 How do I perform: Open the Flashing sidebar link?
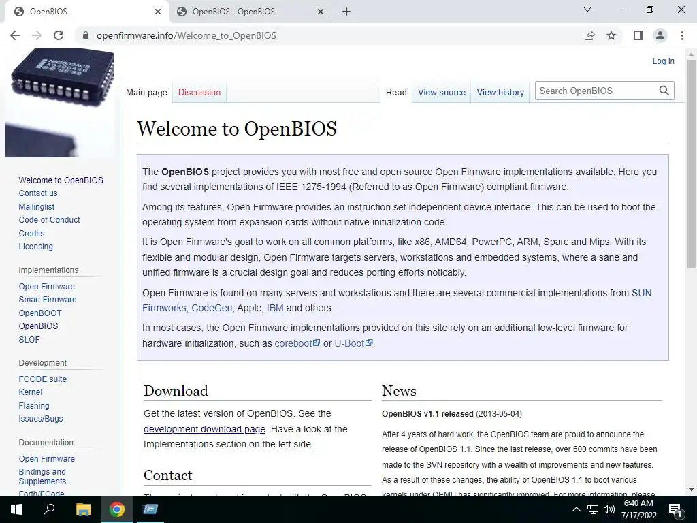click(x=34, y=406)
